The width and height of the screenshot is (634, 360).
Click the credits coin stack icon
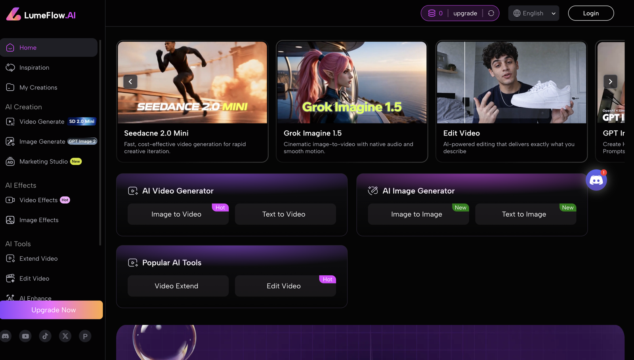click(x=432, y=13)
